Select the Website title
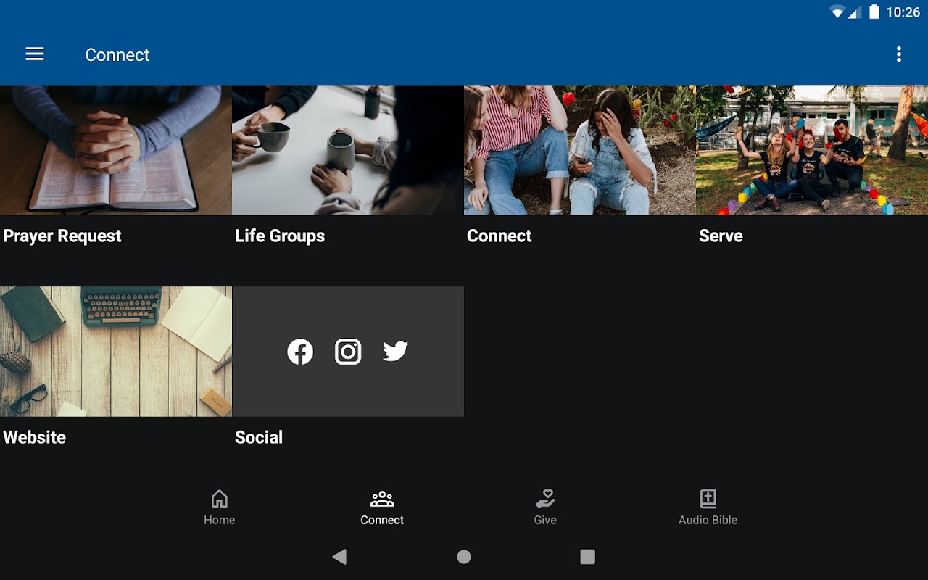The width and height of the screenshot is (928, 580). click(35, 438)
